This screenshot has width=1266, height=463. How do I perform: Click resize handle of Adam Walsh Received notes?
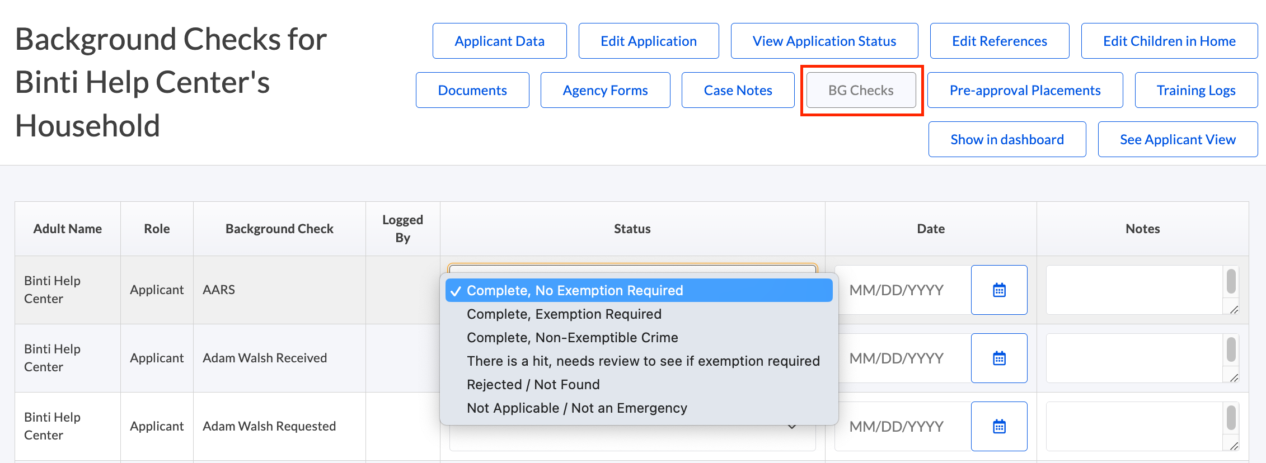click(1234, 378)
